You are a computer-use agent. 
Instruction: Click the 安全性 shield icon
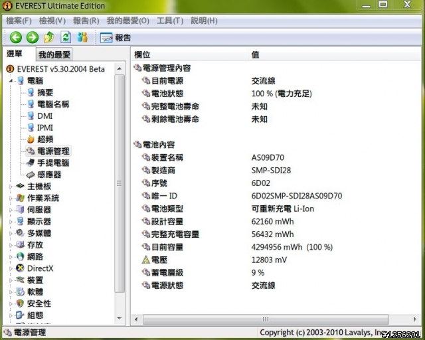21,303
